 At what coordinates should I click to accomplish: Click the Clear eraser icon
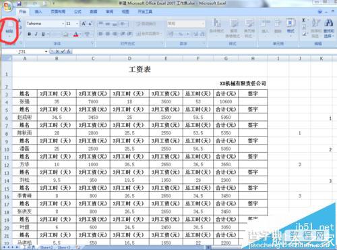click(x=305, y=34)
